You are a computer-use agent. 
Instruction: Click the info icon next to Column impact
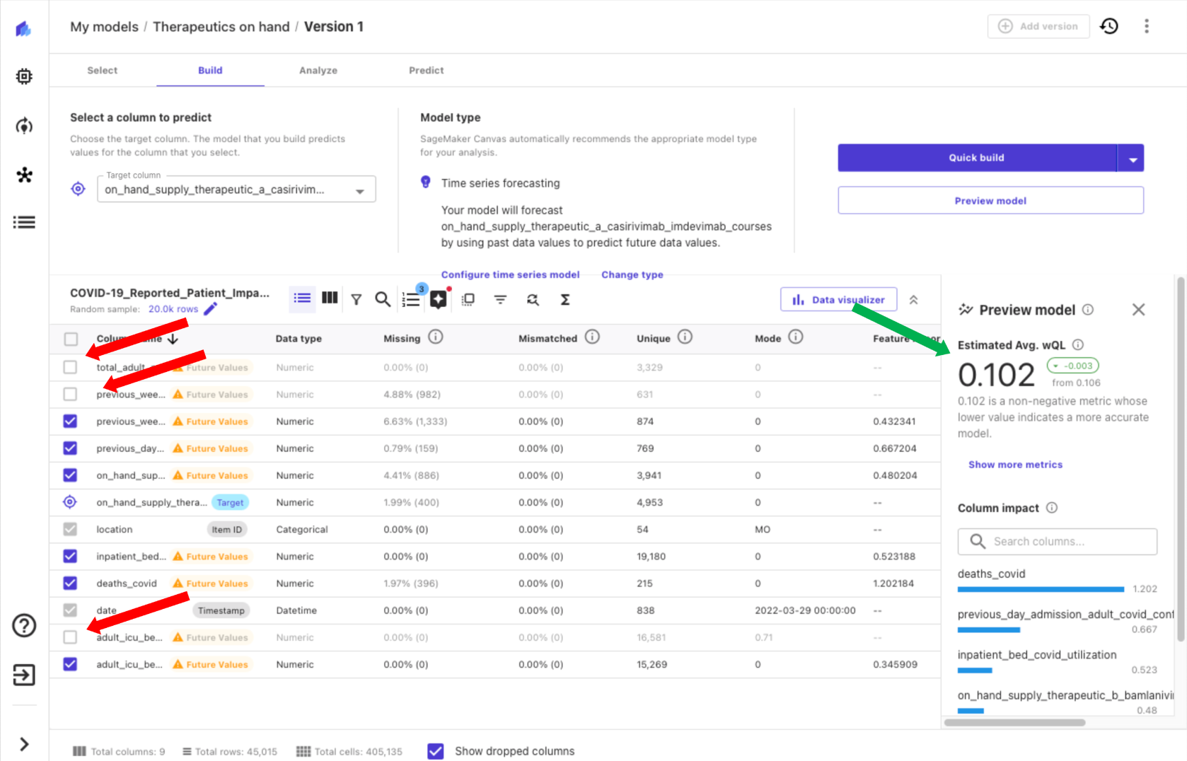(x=1052, y=508)
